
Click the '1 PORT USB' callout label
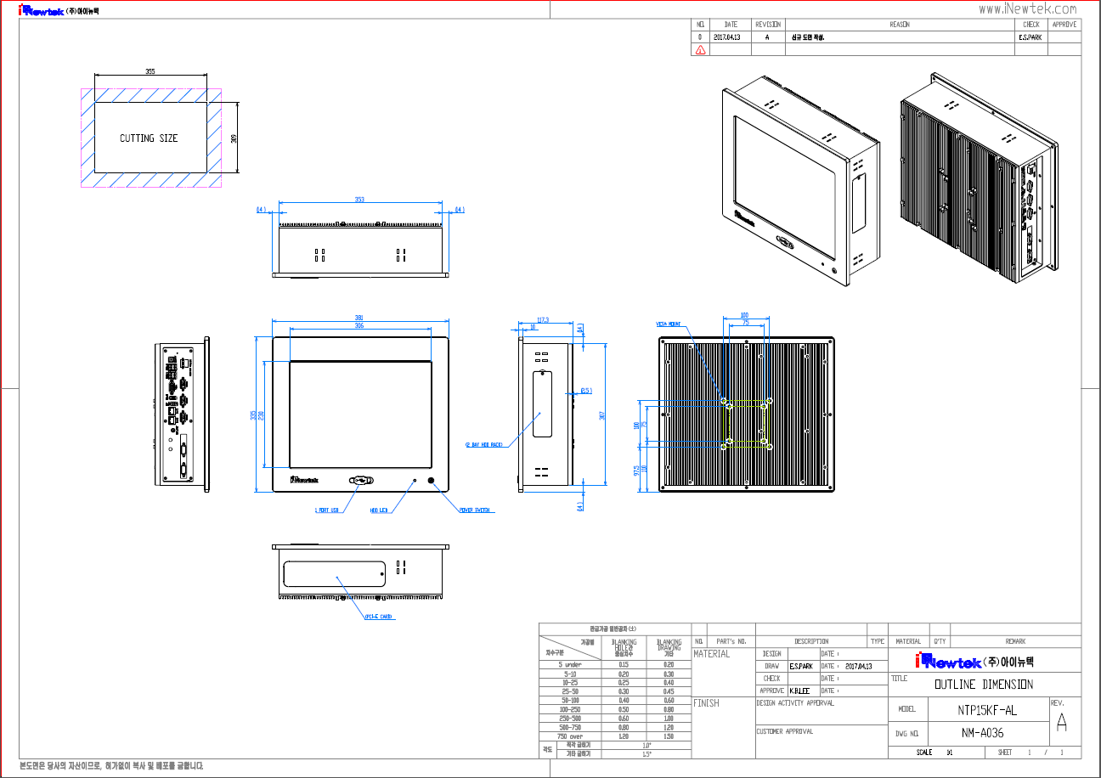326,510
